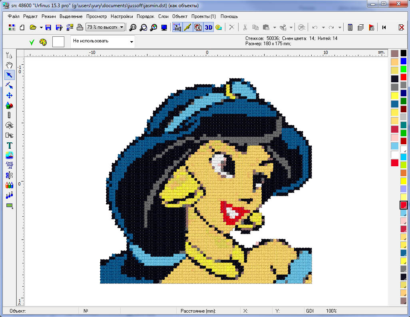Click the red X icon at toolbar end

pos(401,27)
